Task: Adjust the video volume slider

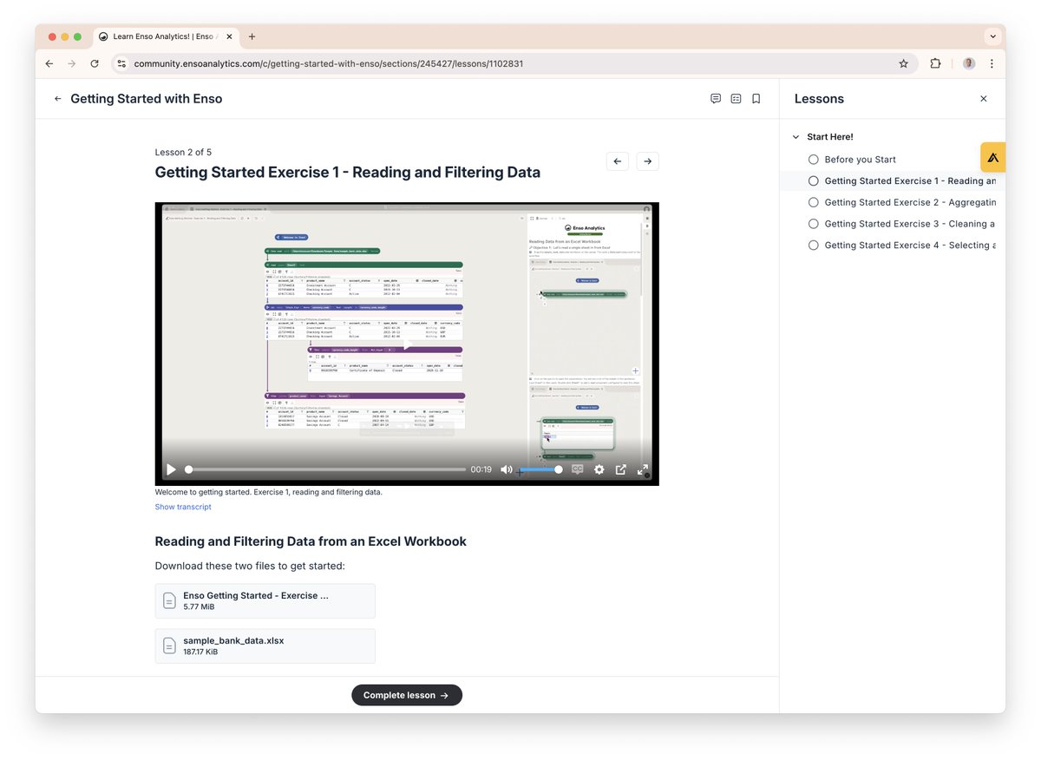Action: pyautogui.click(x=540, y=469)
